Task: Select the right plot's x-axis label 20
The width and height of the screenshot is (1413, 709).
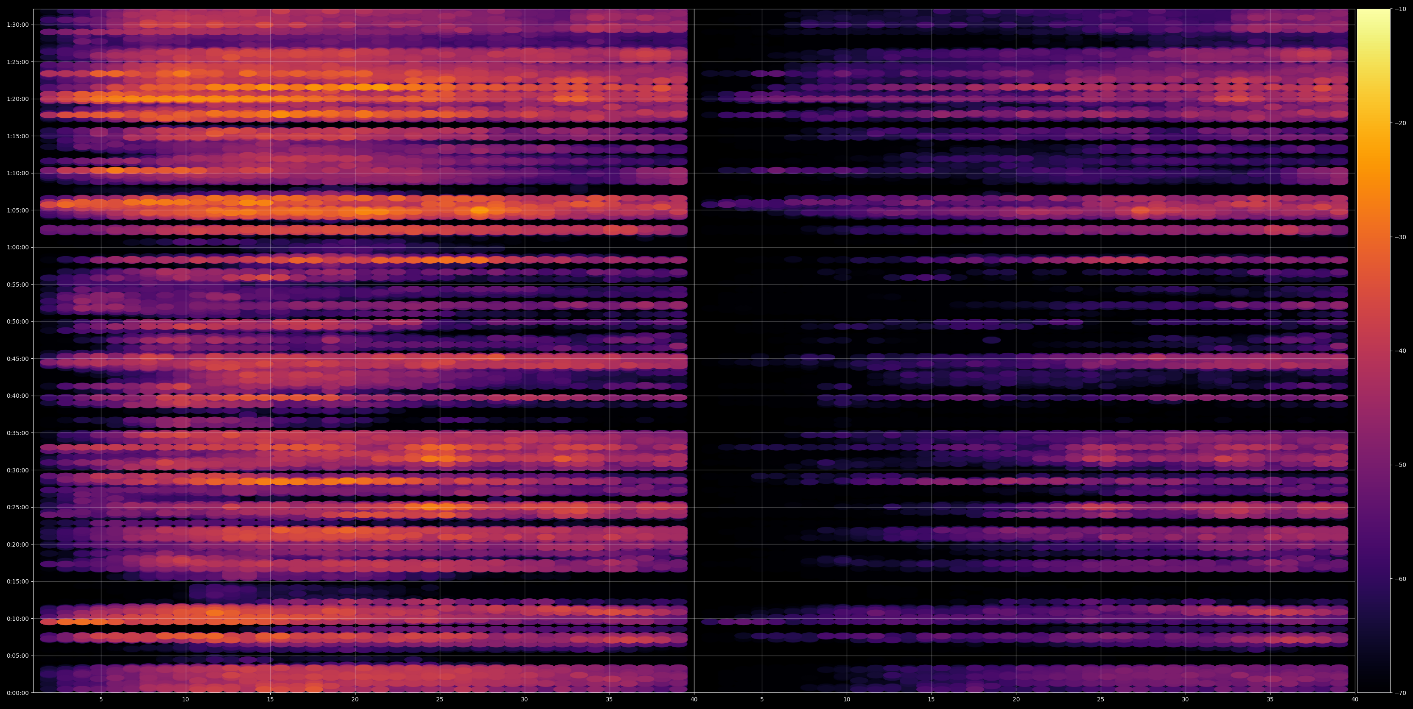Action: (x=1016, y=700)
